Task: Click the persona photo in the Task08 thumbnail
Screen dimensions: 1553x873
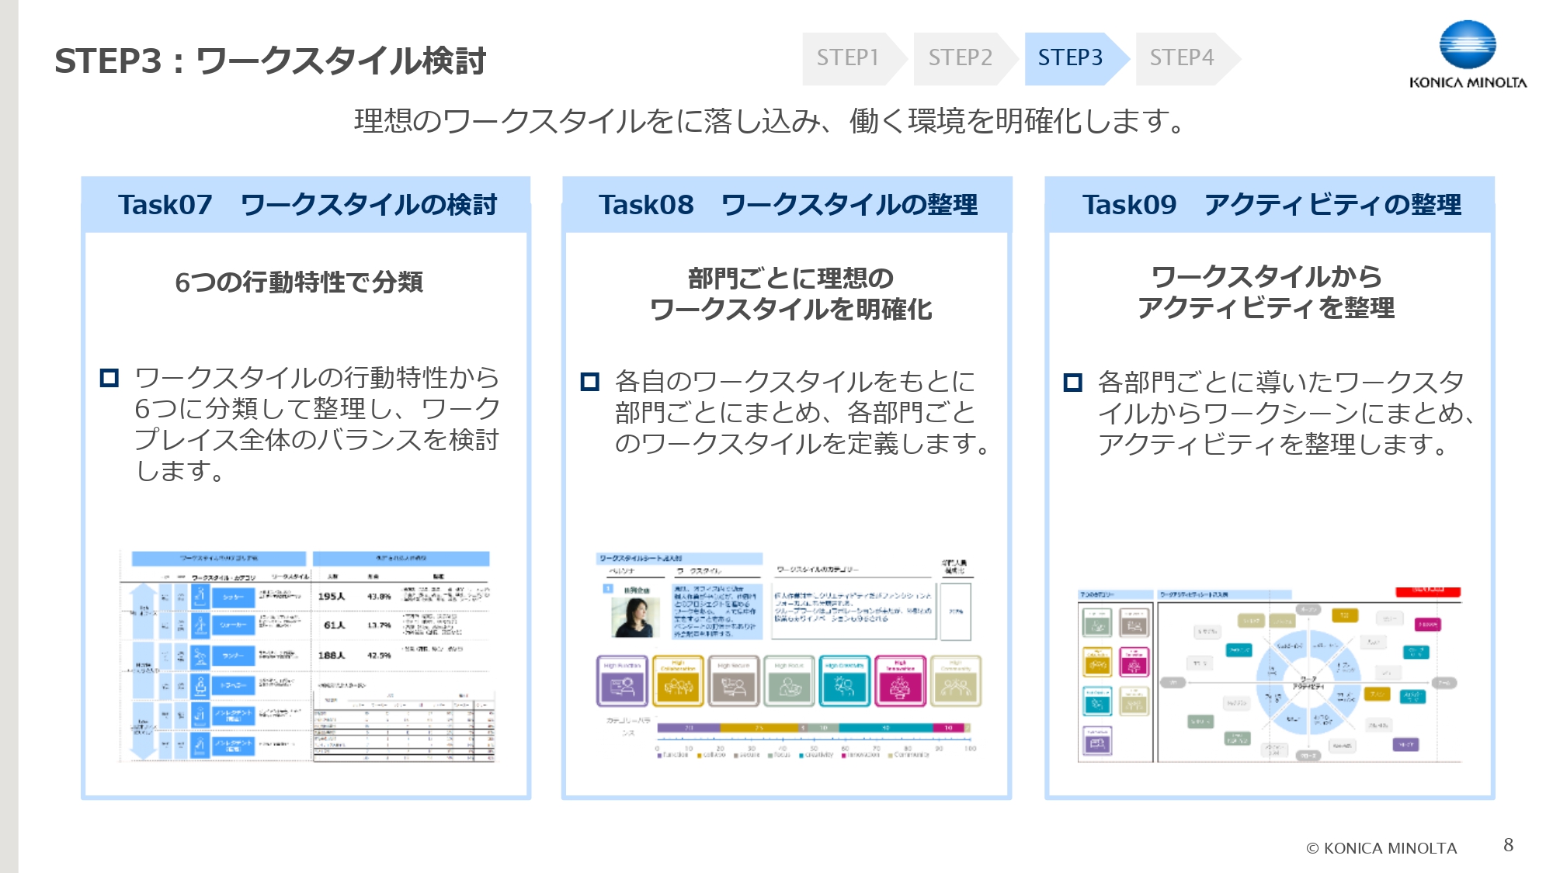Action: click(x=634, y=617)
